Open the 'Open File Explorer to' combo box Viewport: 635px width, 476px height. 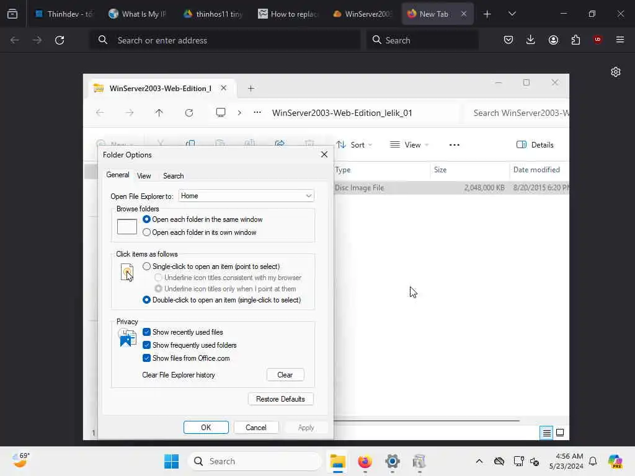tap(246, 196)
